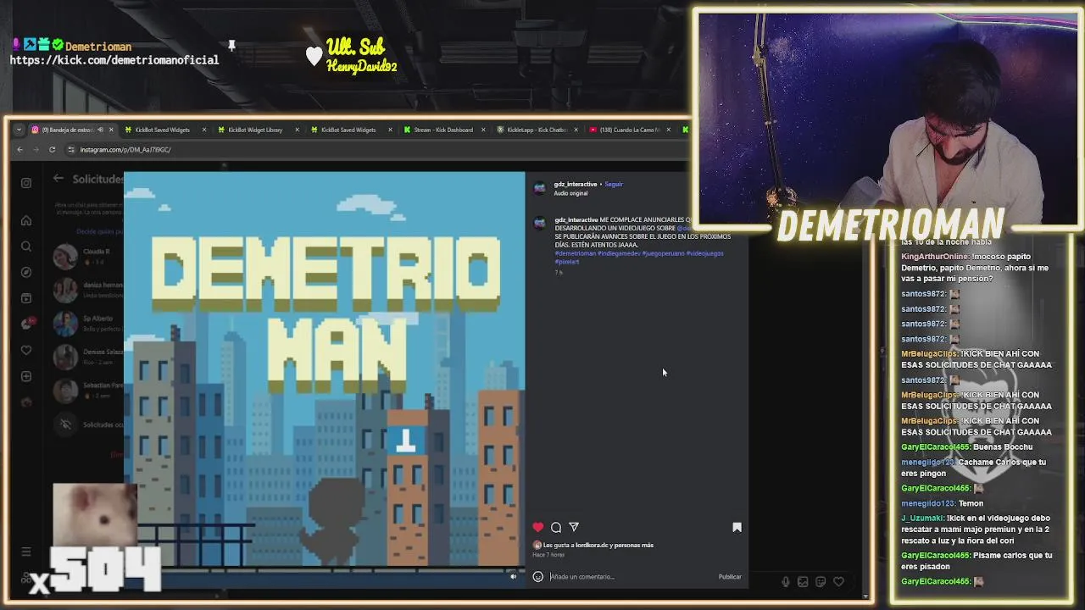Click the microphone icon in message bar

[x=786, y=581]
